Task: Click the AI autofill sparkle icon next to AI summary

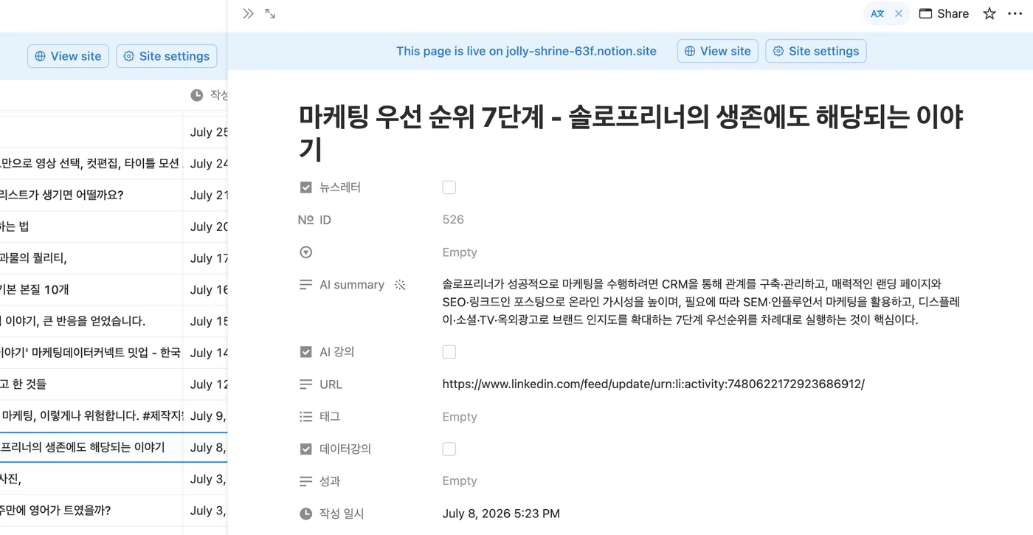Action: [x=400, y=285]
